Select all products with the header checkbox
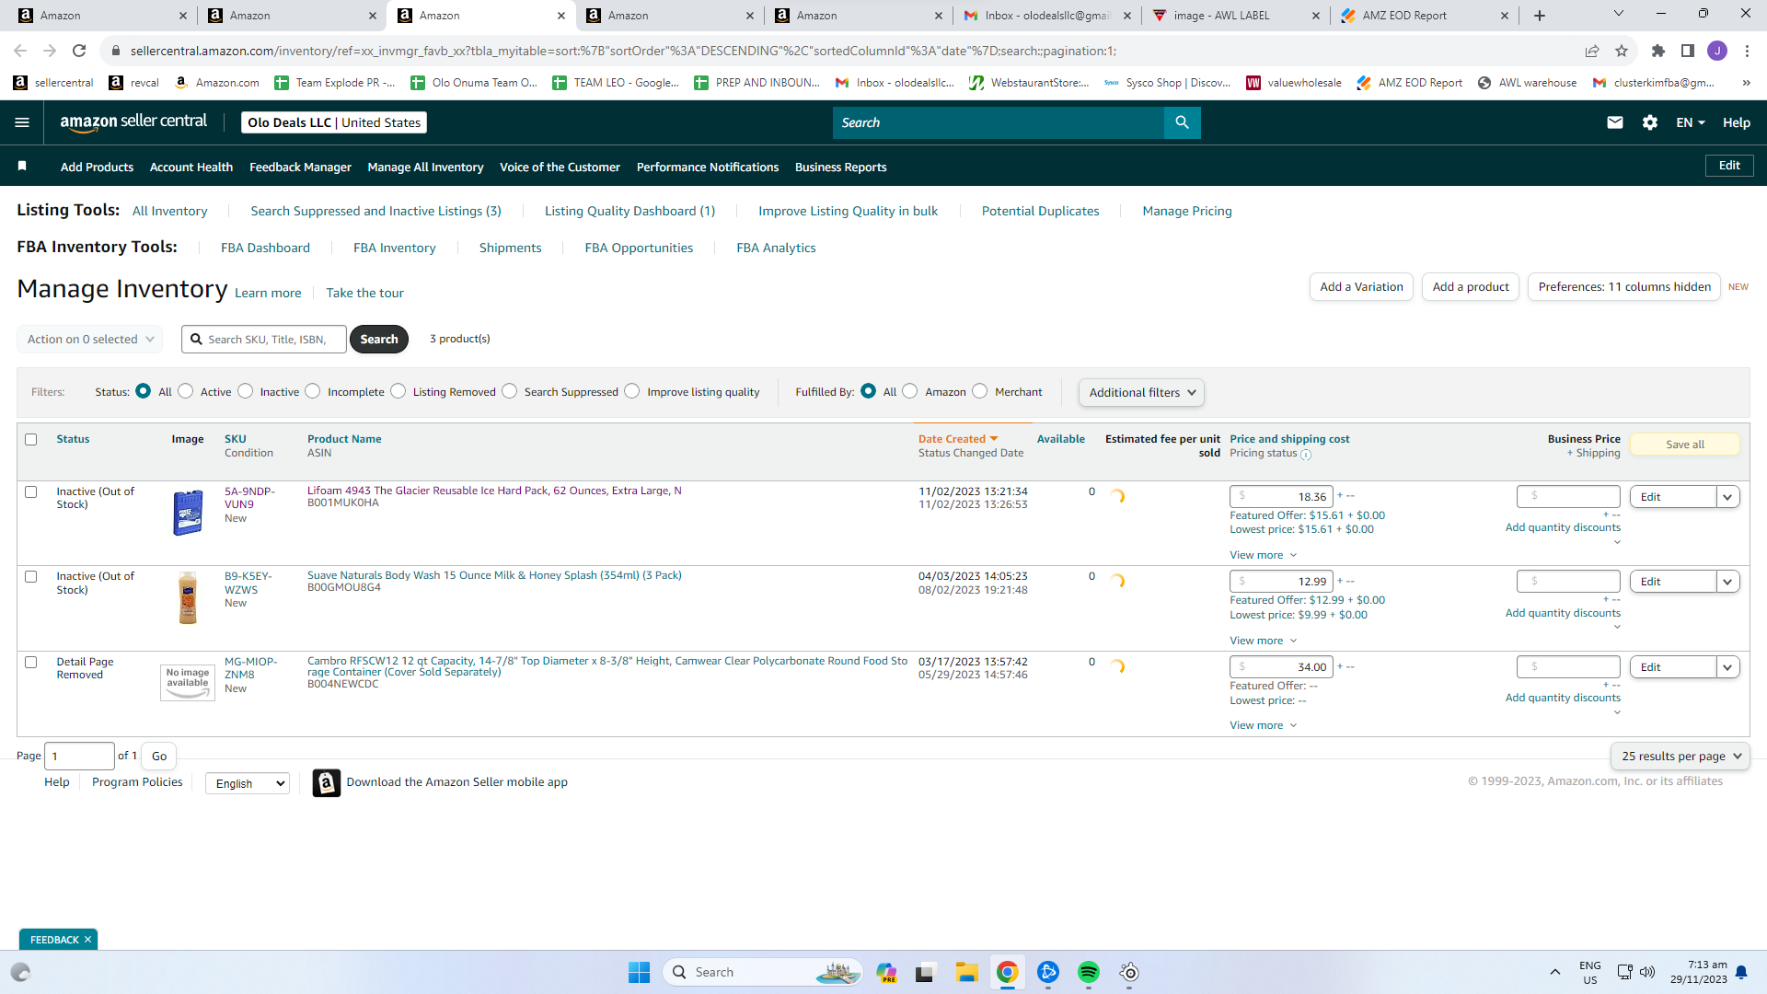This screenshot has width=1767, height=994. (31, 439)
